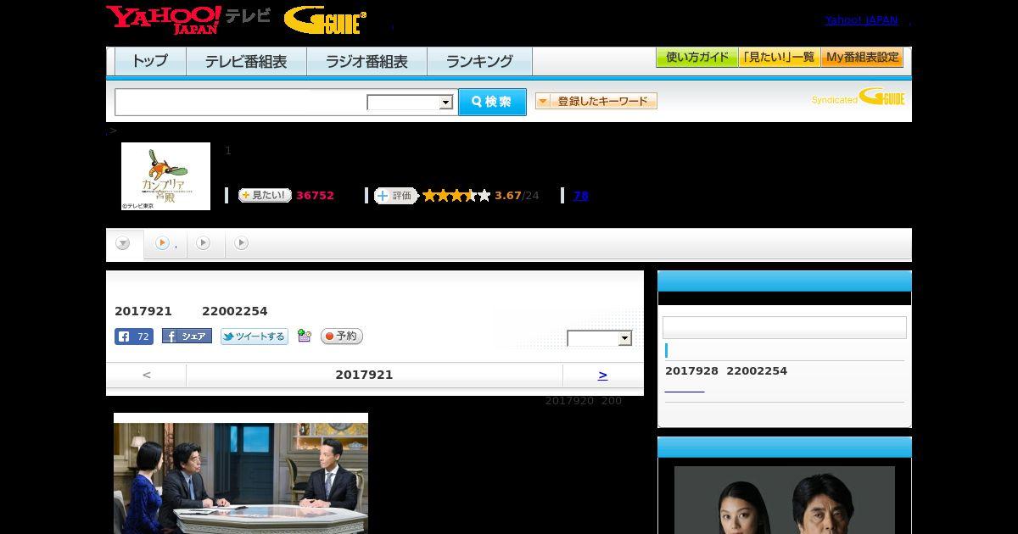Click the 予約 record button

(342, 337)
